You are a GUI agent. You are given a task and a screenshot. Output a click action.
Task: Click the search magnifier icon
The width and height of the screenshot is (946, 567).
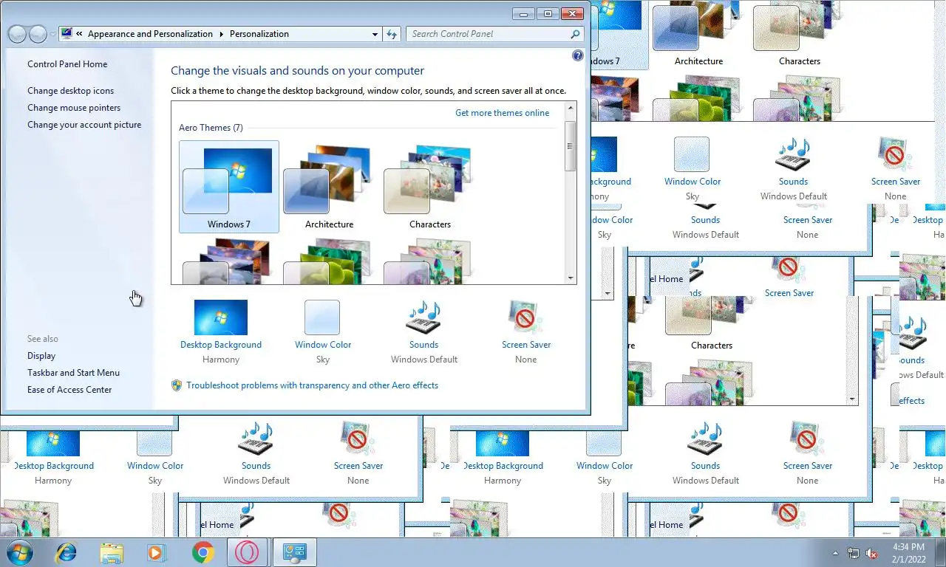(576, 34)
